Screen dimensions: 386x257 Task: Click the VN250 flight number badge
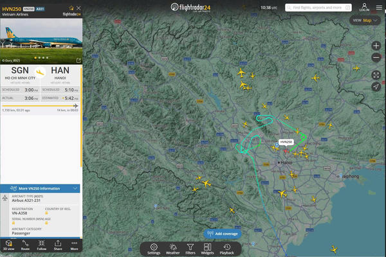click(x=28, y=9)
